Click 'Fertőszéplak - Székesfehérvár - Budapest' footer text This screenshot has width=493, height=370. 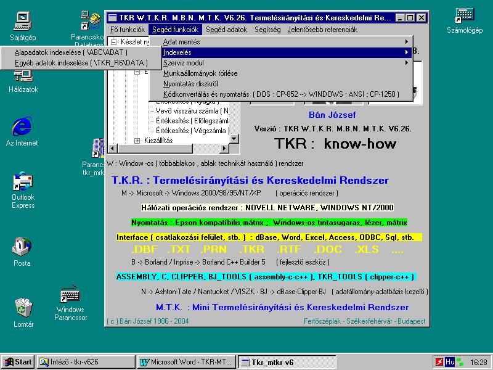364,321
